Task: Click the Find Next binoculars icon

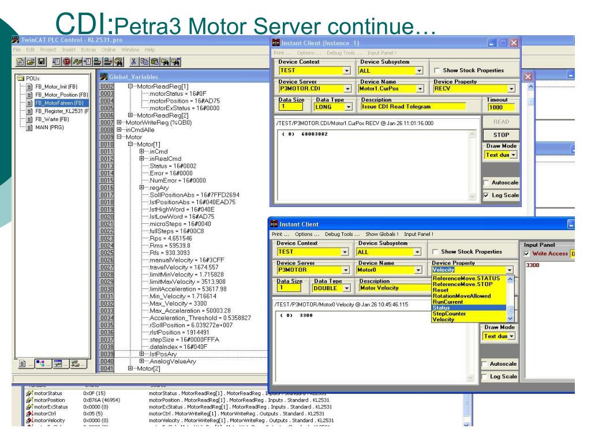Action: coord(176,61)
